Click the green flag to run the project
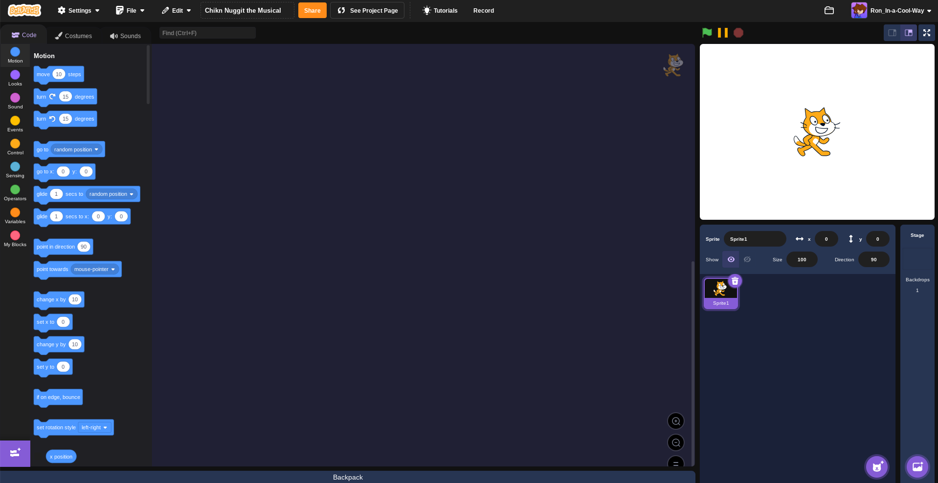Screen dimensions: 938x483 pos(706,33)
